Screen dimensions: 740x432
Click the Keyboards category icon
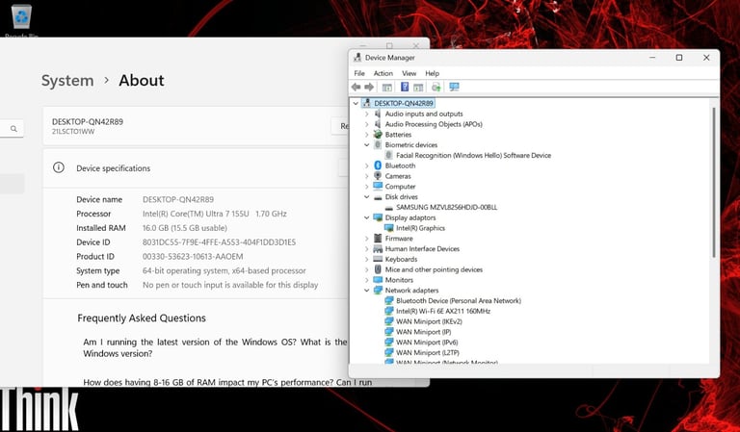point(378,259)
